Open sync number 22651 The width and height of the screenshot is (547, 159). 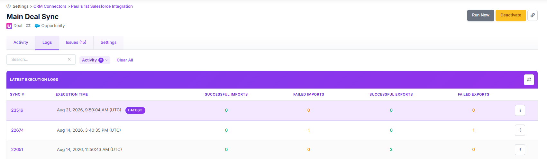pyautogui.click(x=17, y=150)
